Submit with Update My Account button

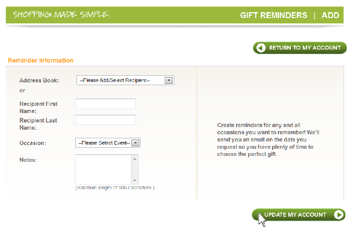point(299,214)
